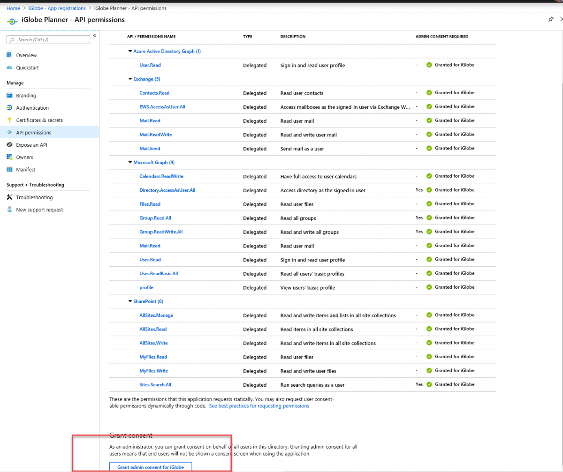Open See best practices for requesting permissions link
Viewport: 563px width, 472px height.
pos(259,406)
